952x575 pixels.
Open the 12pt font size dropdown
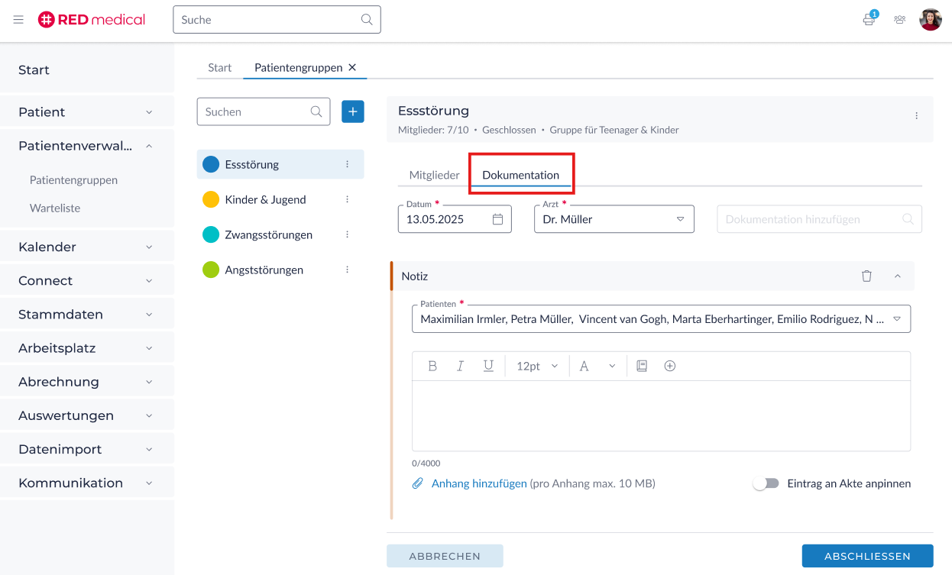(x=537, y=366)
